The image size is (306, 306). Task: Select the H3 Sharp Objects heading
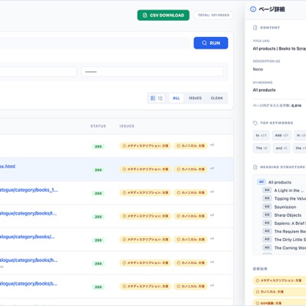282,215
